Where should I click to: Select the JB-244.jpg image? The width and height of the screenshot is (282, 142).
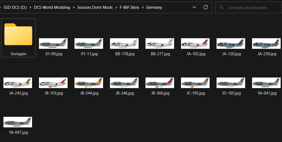click(89, 83)
